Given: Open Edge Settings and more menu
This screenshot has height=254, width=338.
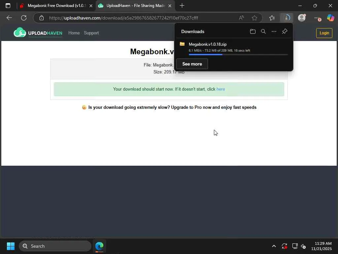Looking at the screenshot, I should pos(317,18).
